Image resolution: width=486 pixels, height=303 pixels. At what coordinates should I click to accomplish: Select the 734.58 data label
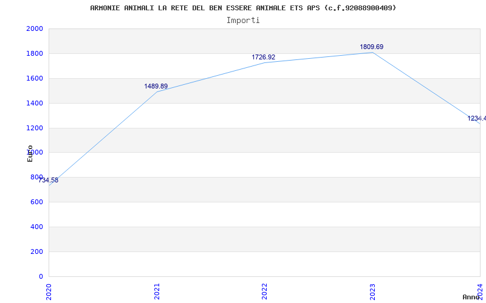(x=48, y=180)
